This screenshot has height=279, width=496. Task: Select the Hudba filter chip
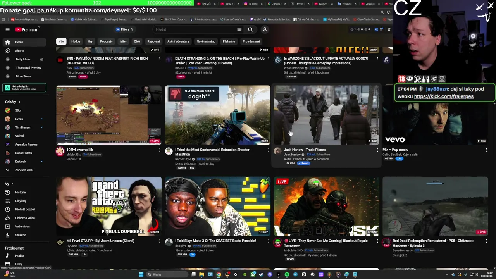coord(76,41)
